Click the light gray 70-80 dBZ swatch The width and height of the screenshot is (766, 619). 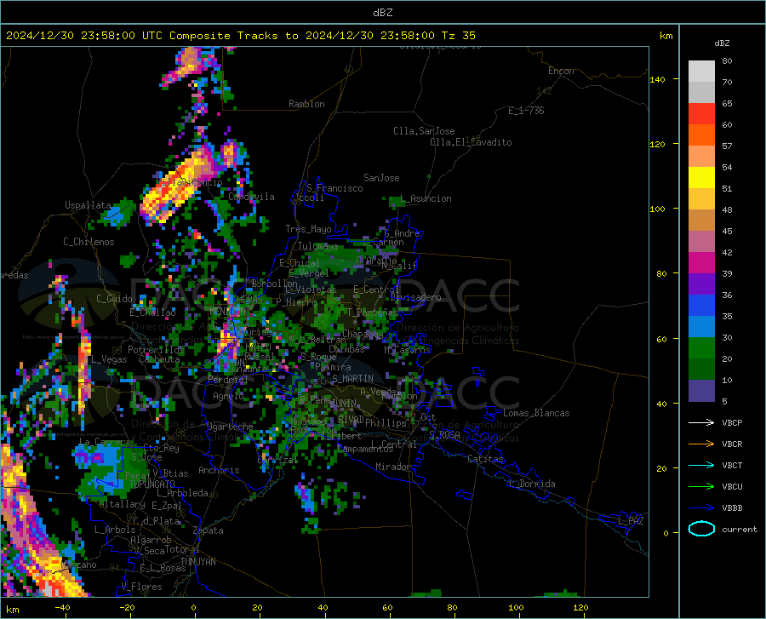pyautogui.click(x=701, y=72)
